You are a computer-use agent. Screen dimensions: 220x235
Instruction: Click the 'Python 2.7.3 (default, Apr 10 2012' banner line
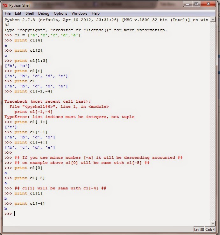(106, 20)
